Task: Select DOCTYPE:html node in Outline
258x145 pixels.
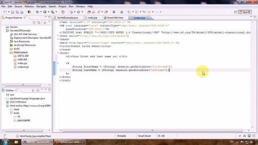Action: tap(18, 102)
